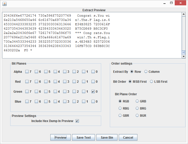
Task: Uncheck the Green 0 bit plane checkbox
Action: pos(93,92)
